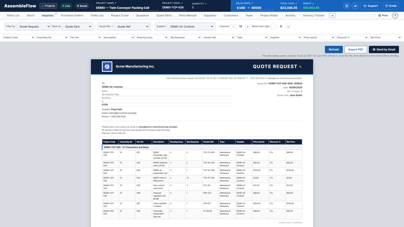
Task: Click the Refresh button
Action: [334, 49]
